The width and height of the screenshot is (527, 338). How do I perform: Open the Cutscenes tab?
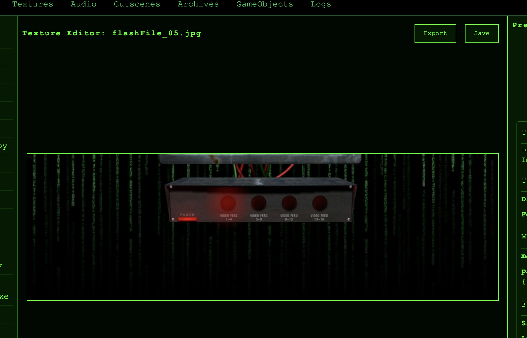tap(137, 4)
